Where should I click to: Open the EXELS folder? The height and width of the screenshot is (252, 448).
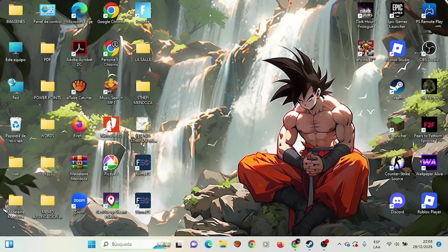pyautogui.click(x=47, y=166)
